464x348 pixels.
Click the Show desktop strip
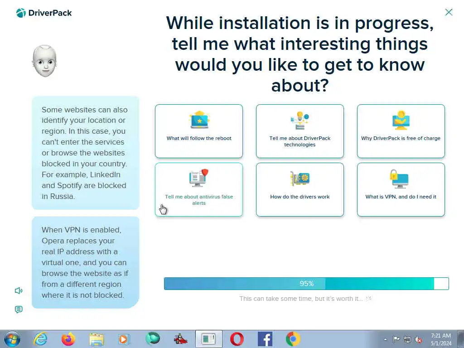[461, 339]
